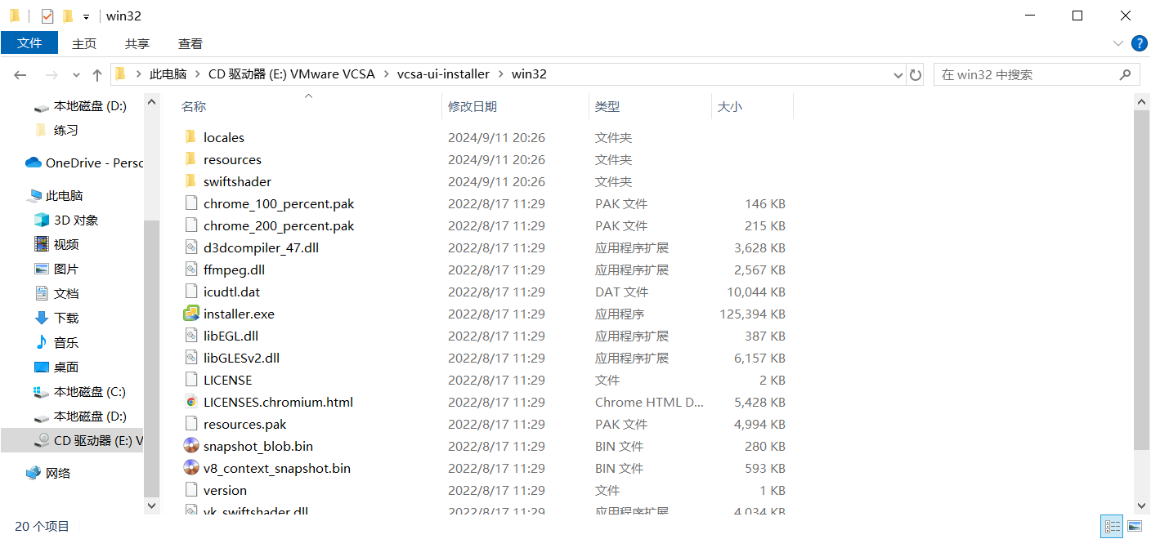Click the Chrome HTML D... type cell
This screenshot has height=539, width=1151.
[x=649, y=402]
